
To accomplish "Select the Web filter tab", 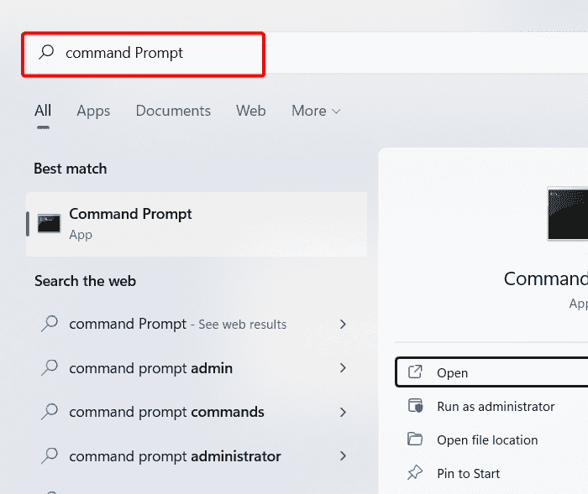I will coord(250,111).
